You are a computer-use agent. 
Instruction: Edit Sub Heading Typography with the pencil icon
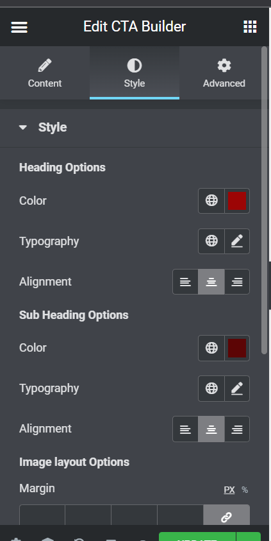(x=237, y=388)
